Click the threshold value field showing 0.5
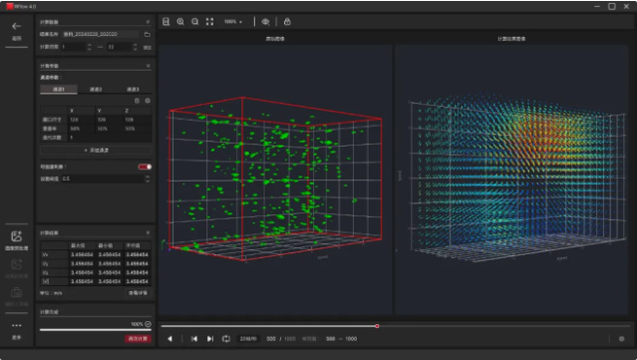 pyautogui.click(x=101, y=179)
